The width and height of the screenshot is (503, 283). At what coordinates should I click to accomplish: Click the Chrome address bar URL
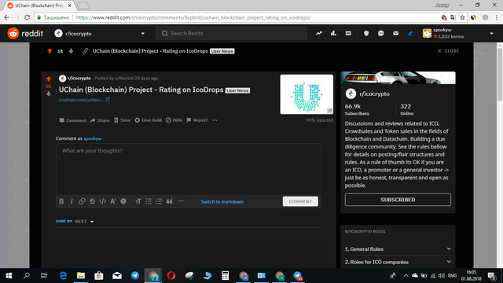[193, 17]
